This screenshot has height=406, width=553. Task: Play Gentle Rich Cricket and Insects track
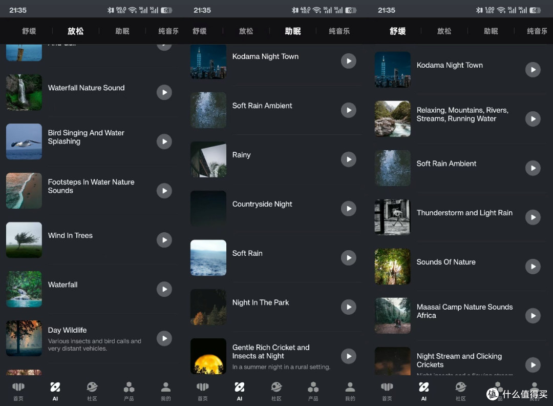coord(349,356)
